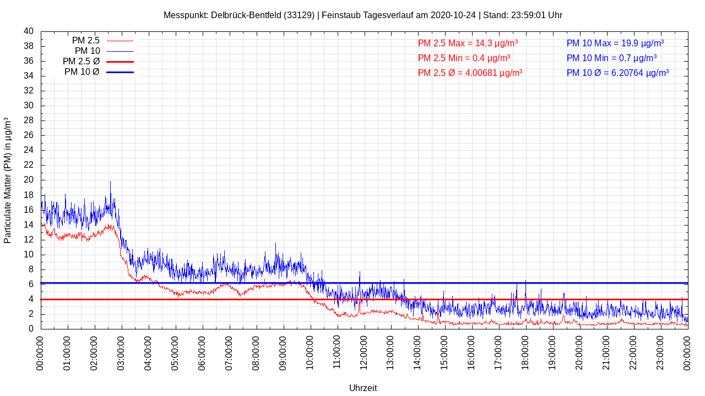Click the 40 value on the y-axis
The height and width of the screenshot is (396, 705).
pyautogui.click(x=29, y=31)
